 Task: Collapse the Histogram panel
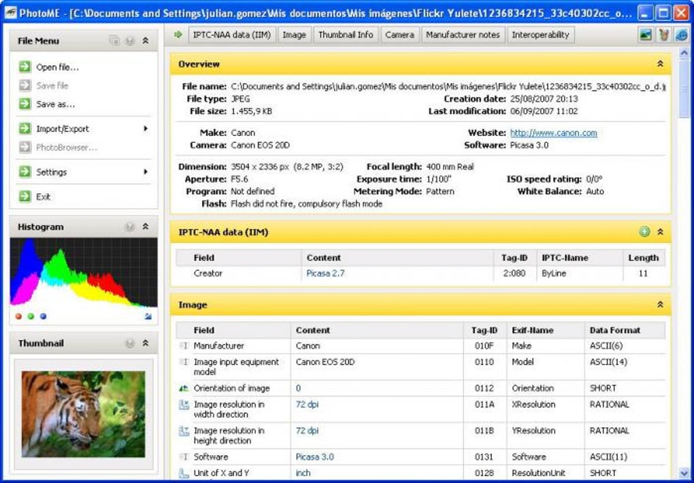coord(145,227)
